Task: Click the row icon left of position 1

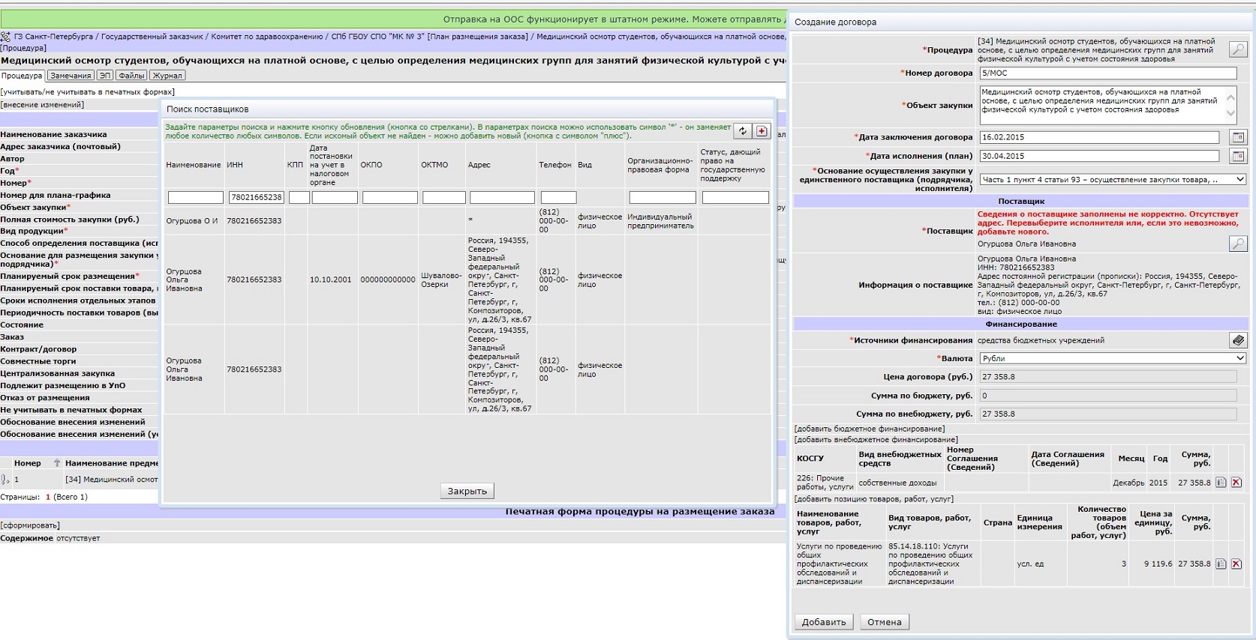Action: click(x=5, y=480)
